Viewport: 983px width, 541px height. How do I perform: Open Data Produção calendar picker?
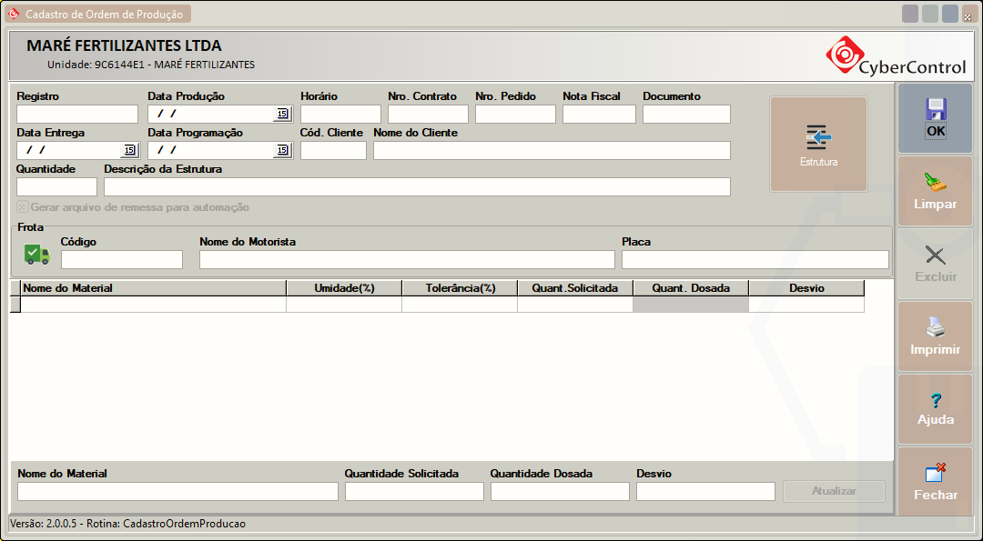pyautogui.click(x=282, y=114)
